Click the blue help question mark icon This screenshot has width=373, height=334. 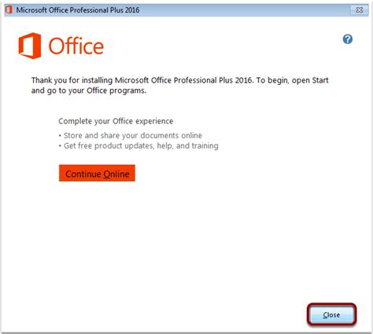(x=348, y=39)
